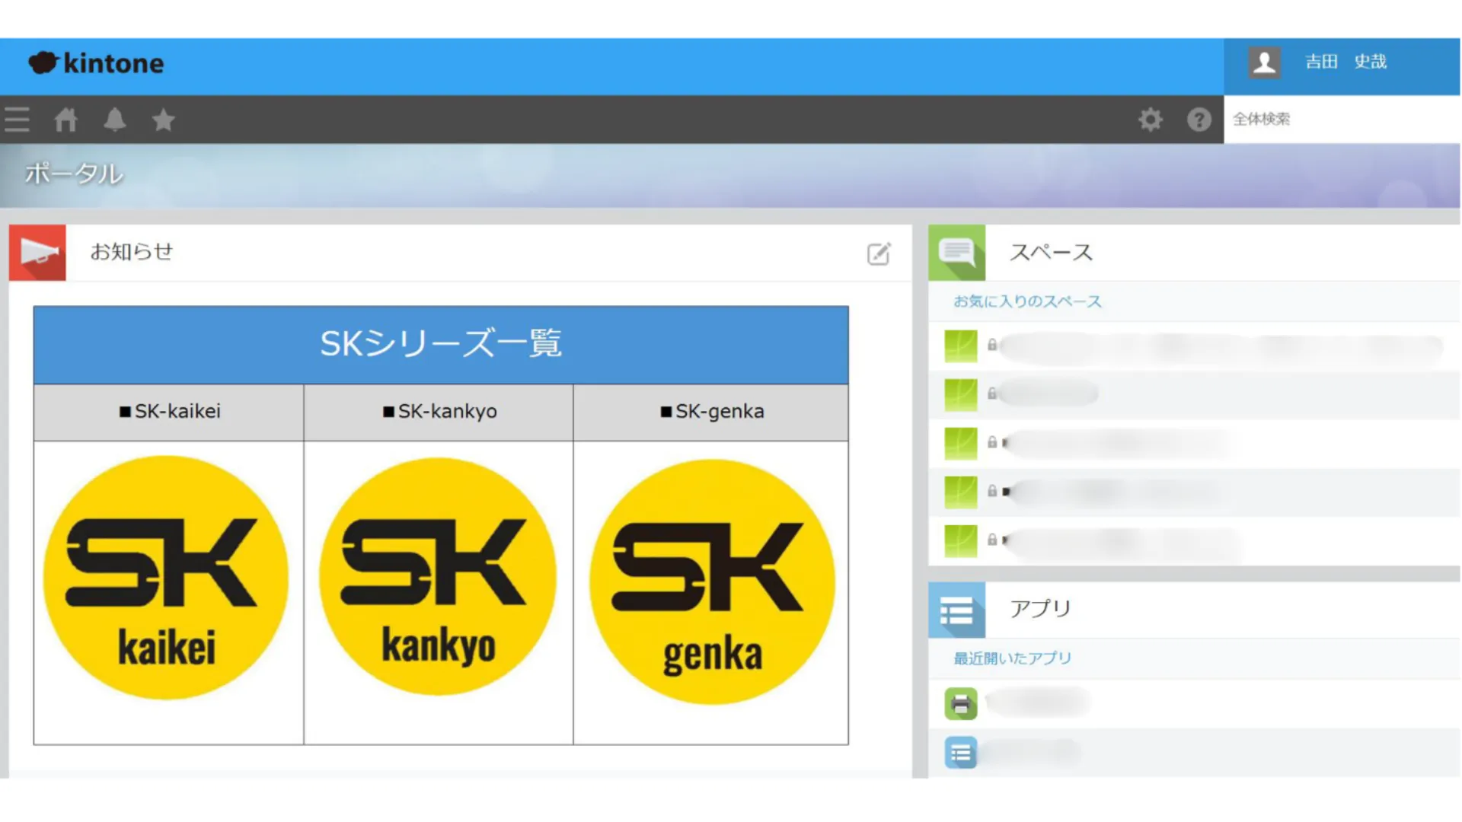This screenshot has width=1462, height=822.
Task: Open the hamburger menu icon
Action: (17, 119)
